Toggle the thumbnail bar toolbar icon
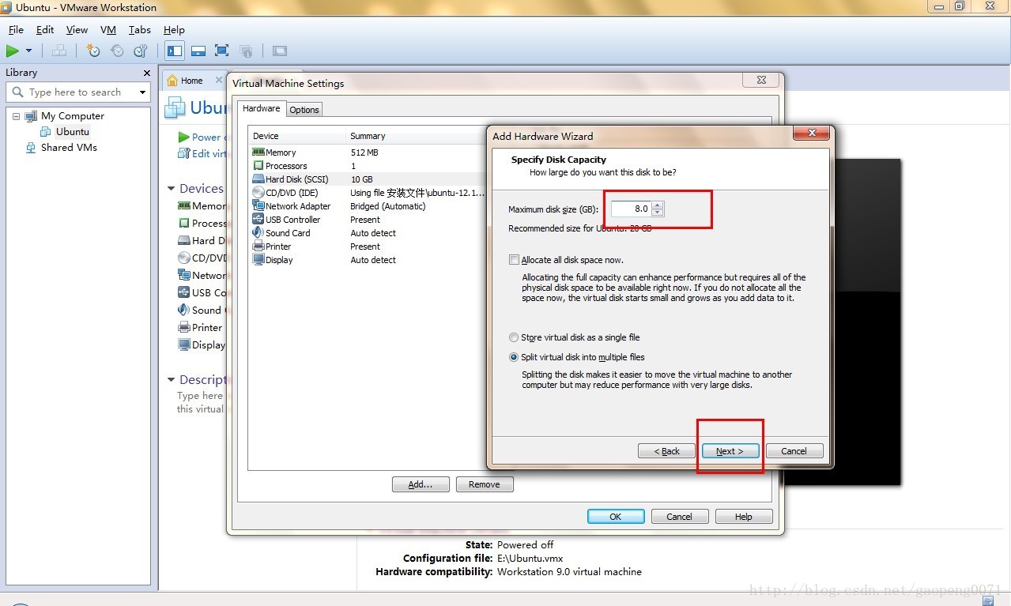The width and height of the screenshot is (1011, 606). [x=198, y=51]
